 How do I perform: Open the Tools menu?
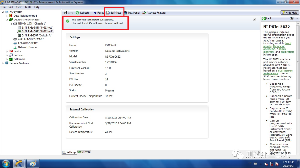click(x=28, y=7)
